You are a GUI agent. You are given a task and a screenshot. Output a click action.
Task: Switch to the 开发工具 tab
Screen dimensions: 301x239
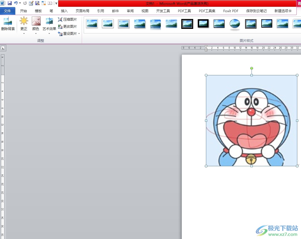[163, 11]
